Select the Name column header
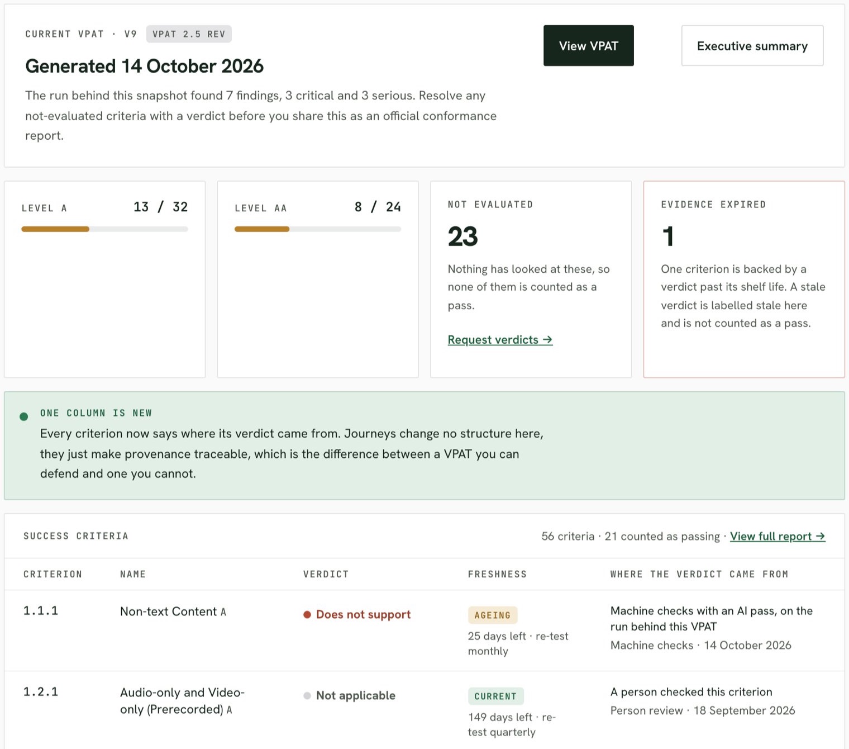849x749 pixels. click(133, 574)
